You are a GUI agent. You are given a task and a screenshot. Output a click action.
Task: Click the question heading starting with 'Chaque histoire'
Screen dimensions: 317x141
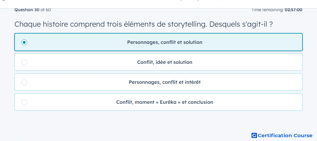tap(144, 25)
